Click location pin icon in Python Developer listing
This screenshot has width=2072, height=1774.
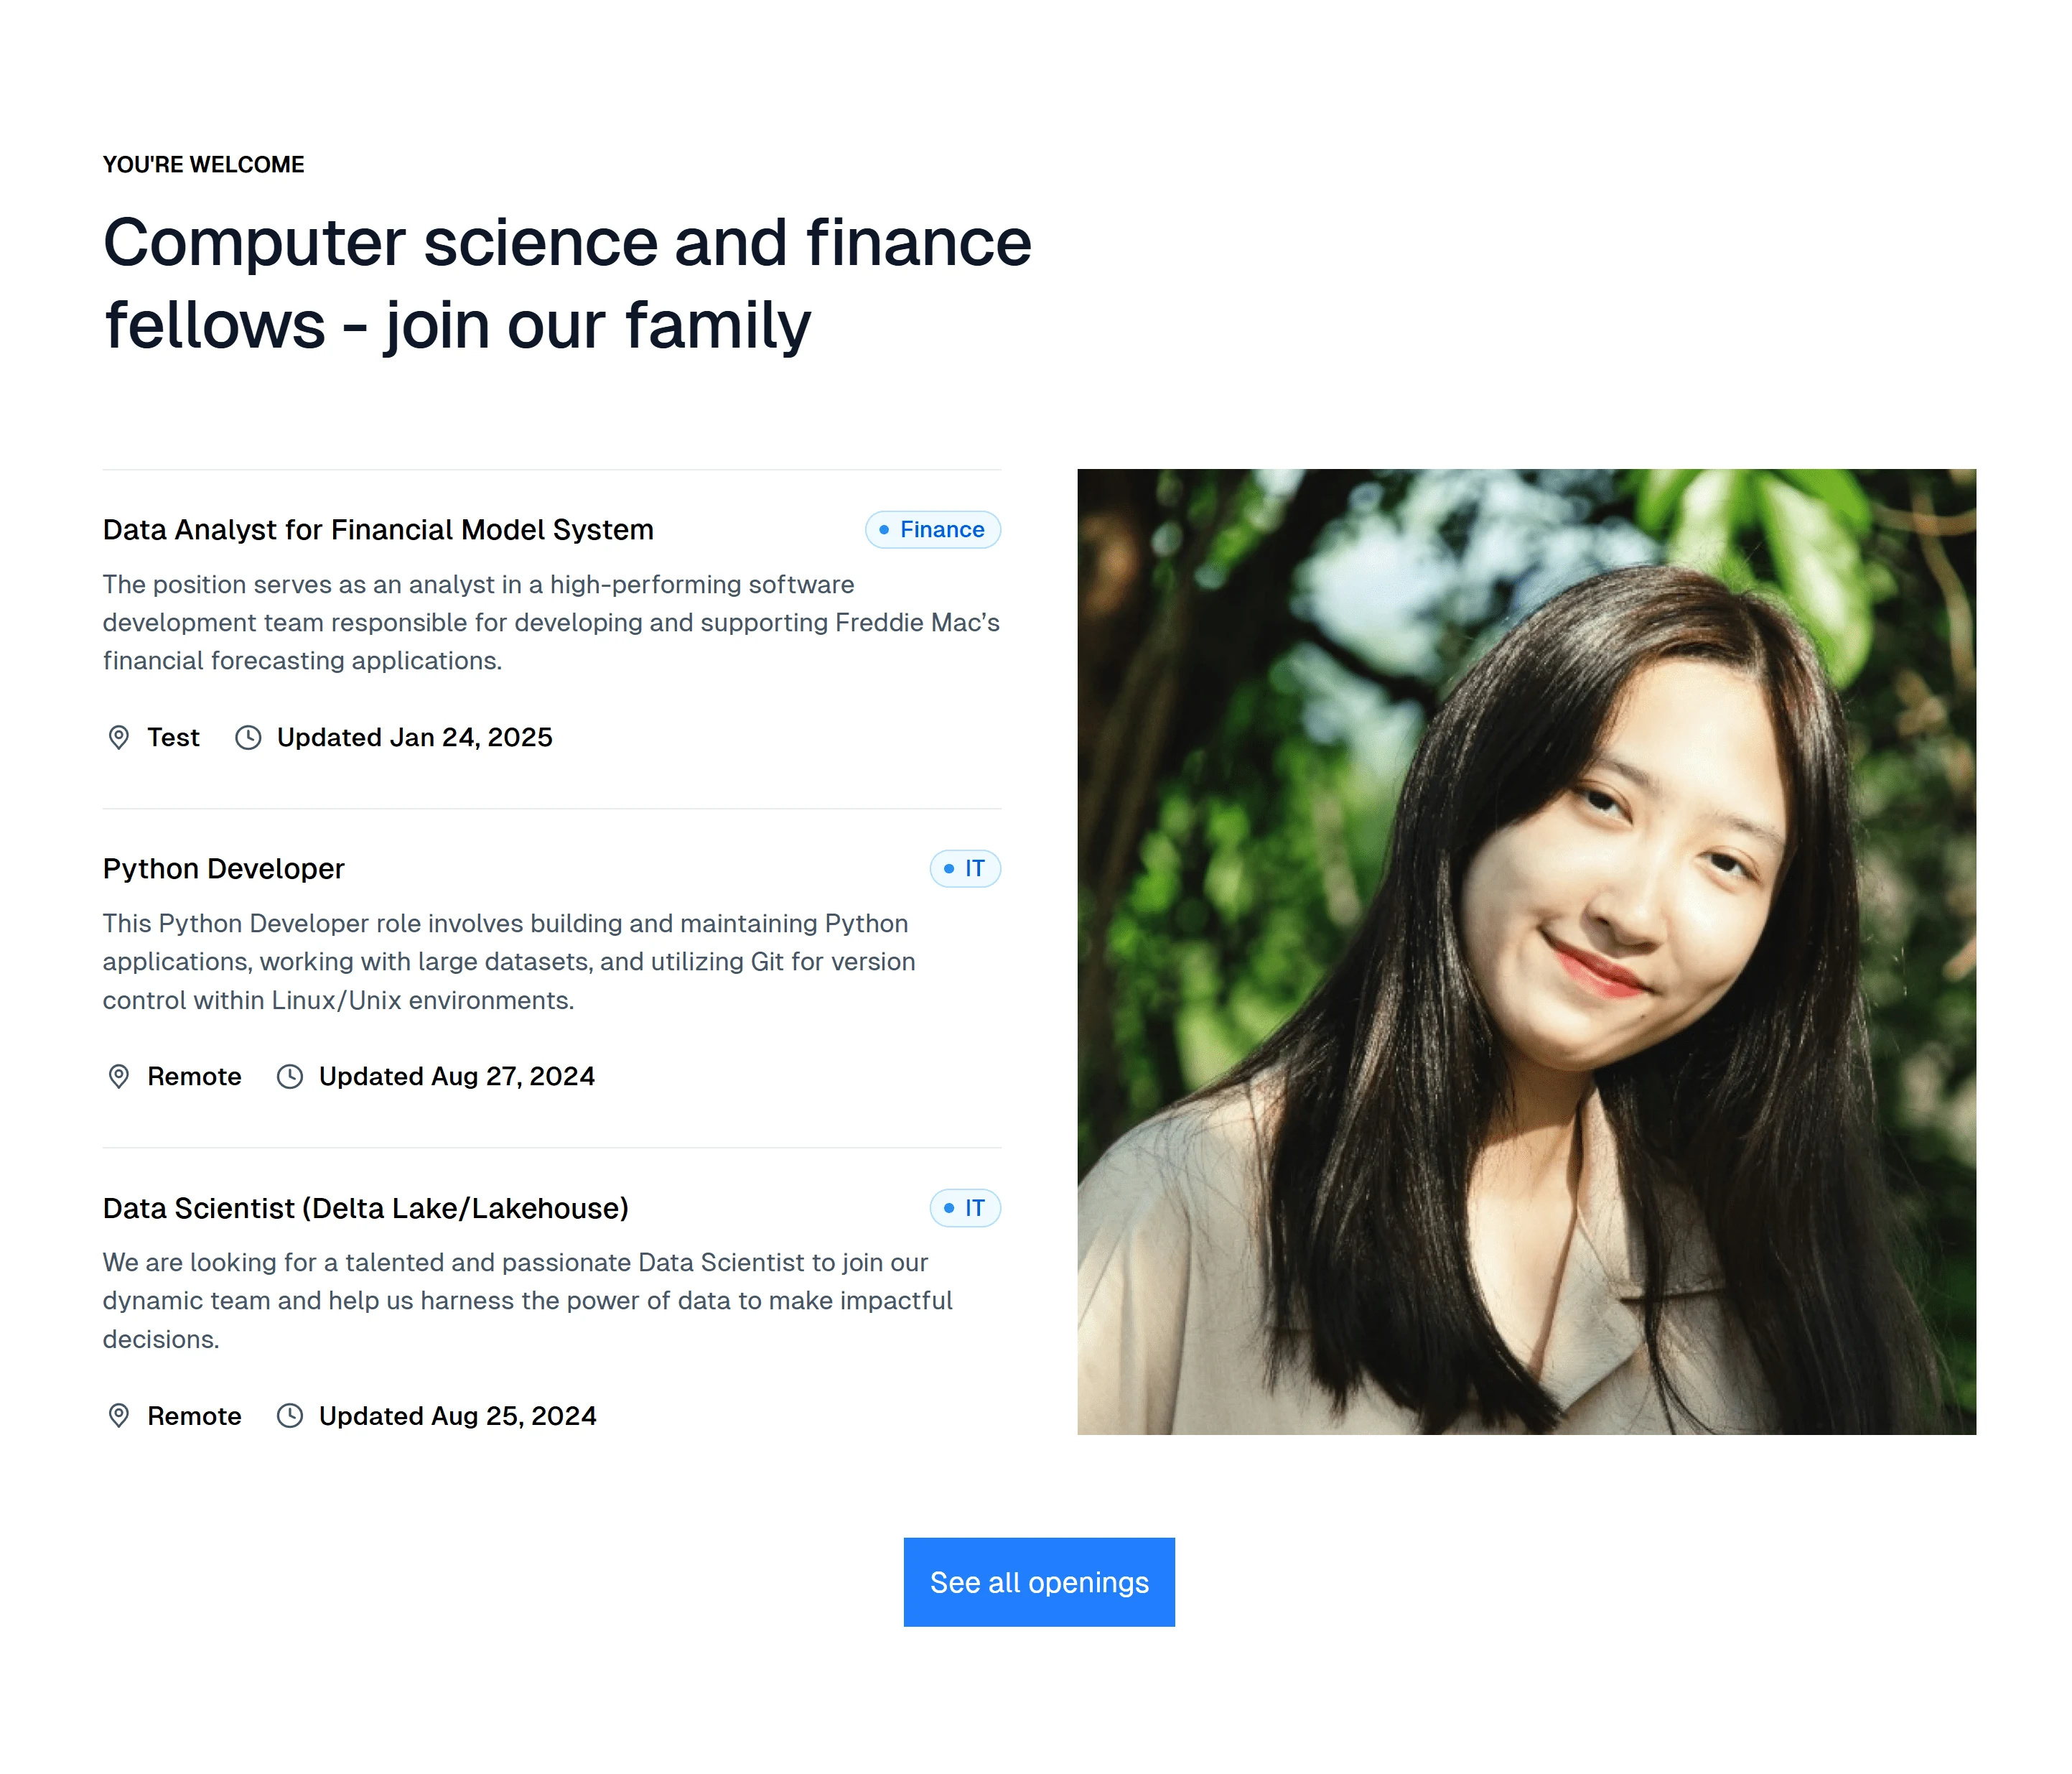(x=118, y=1077)
